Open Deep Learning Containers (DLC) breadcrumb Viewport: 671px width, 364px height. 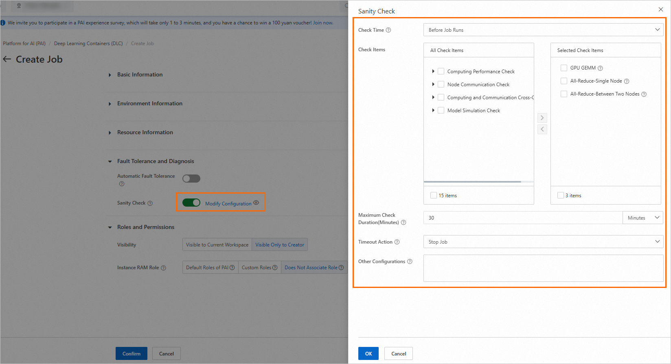pos(88,44)
